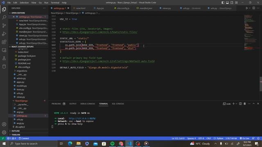Close the terminal panel

[x=258, y=104]
